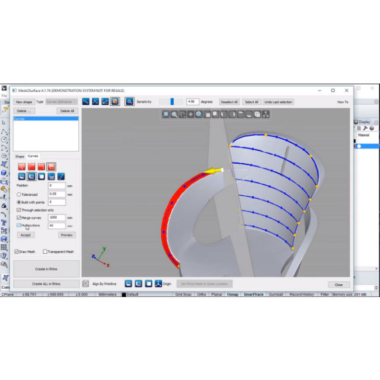
Task: Click Record History in status bar
Action: [x=302, y=294]
